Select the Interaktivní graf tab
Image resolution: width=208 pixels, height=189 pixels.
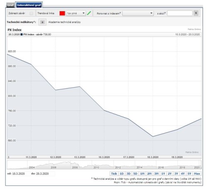29,5
